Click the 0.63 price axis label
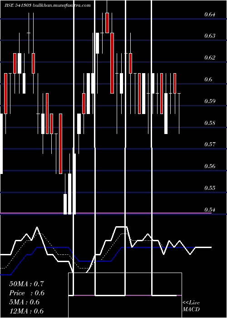Image resolution: width=227 pixels, height=318 pixels. pos(210,36)
